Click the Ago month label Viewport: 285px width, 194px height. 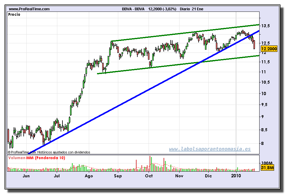click(89, 176)
